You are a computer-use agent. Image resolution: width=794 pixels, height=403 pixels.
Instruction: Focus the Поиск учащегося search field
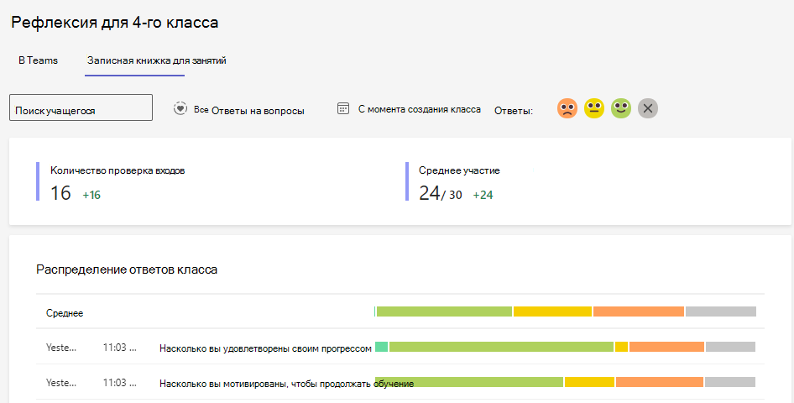(81, 107)
